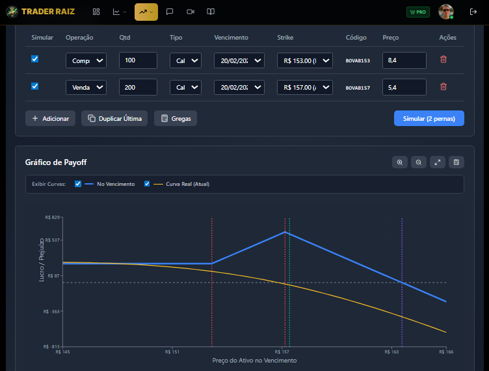This screenshot has width=489, height=371.
Task: Uncheck Simular for the BOVAB157 row
Action: pyautogui.click(x=35, y=86)
